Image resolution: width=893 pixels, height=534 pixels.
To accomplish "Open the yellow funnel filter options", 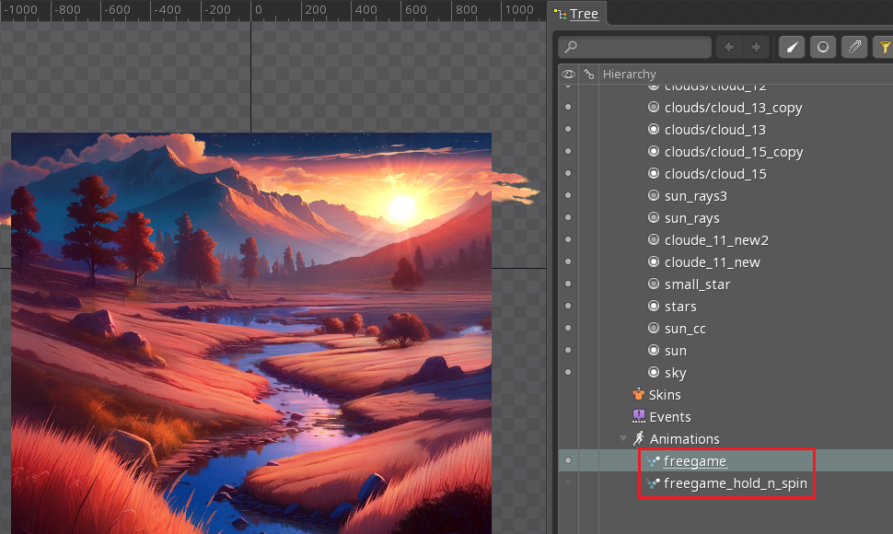I will [885, 47].
